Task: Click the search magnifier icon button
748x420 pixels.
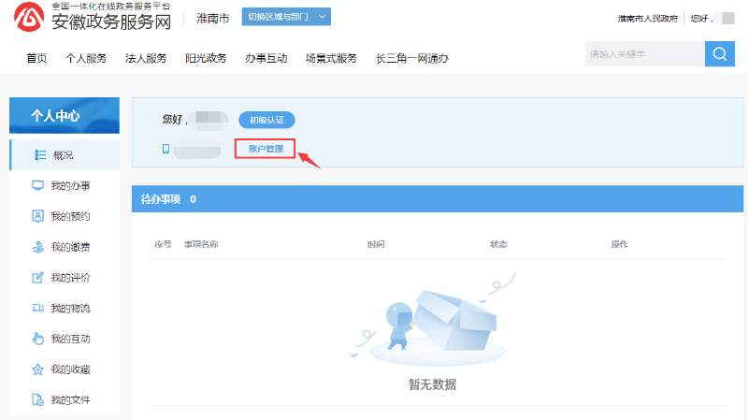Action: [x=719, y=54]
